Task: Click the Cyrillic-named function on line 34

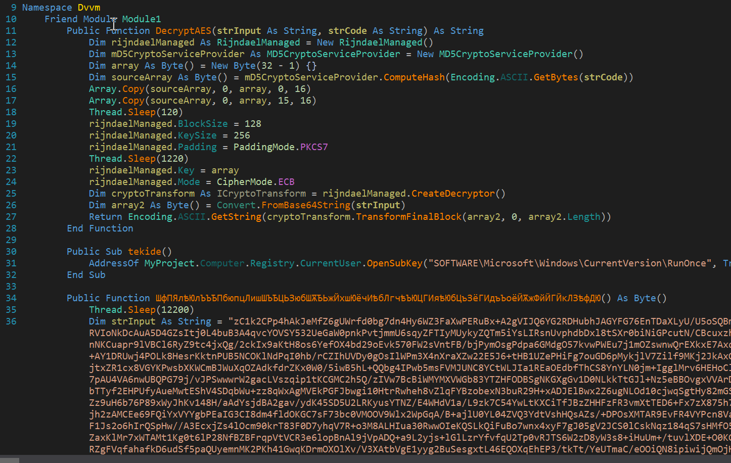Action: click(x=378, y=298)
